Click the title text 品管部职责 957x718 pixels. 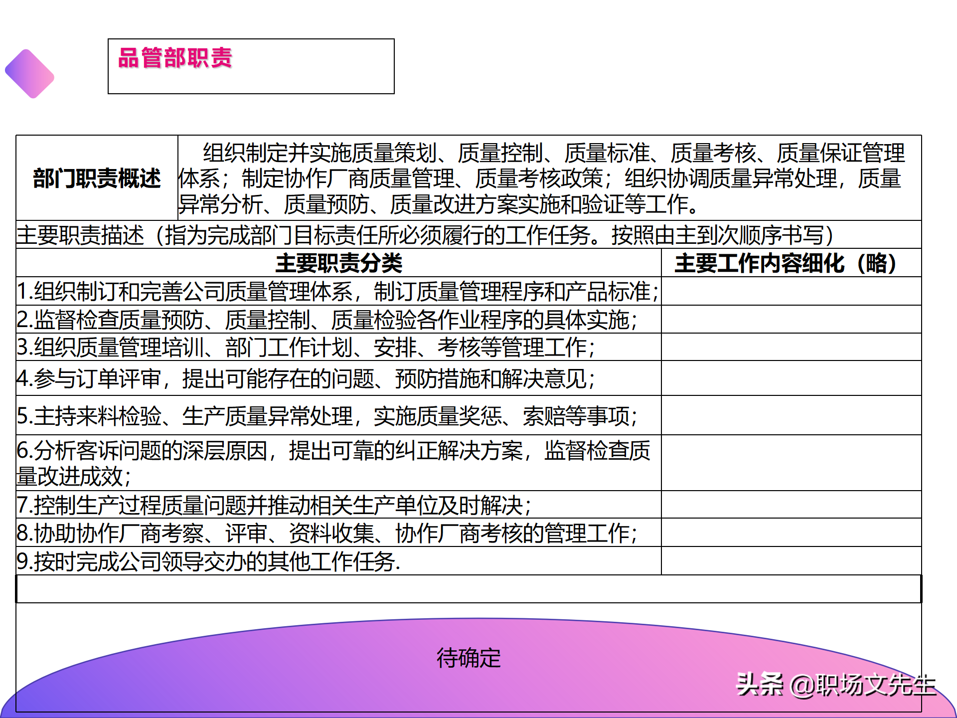175,58
